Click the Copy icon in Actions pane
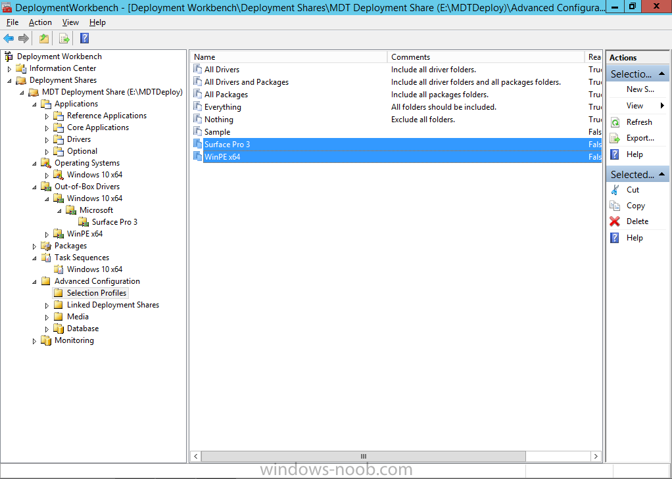The image size is (672, 479). [615, 206]
